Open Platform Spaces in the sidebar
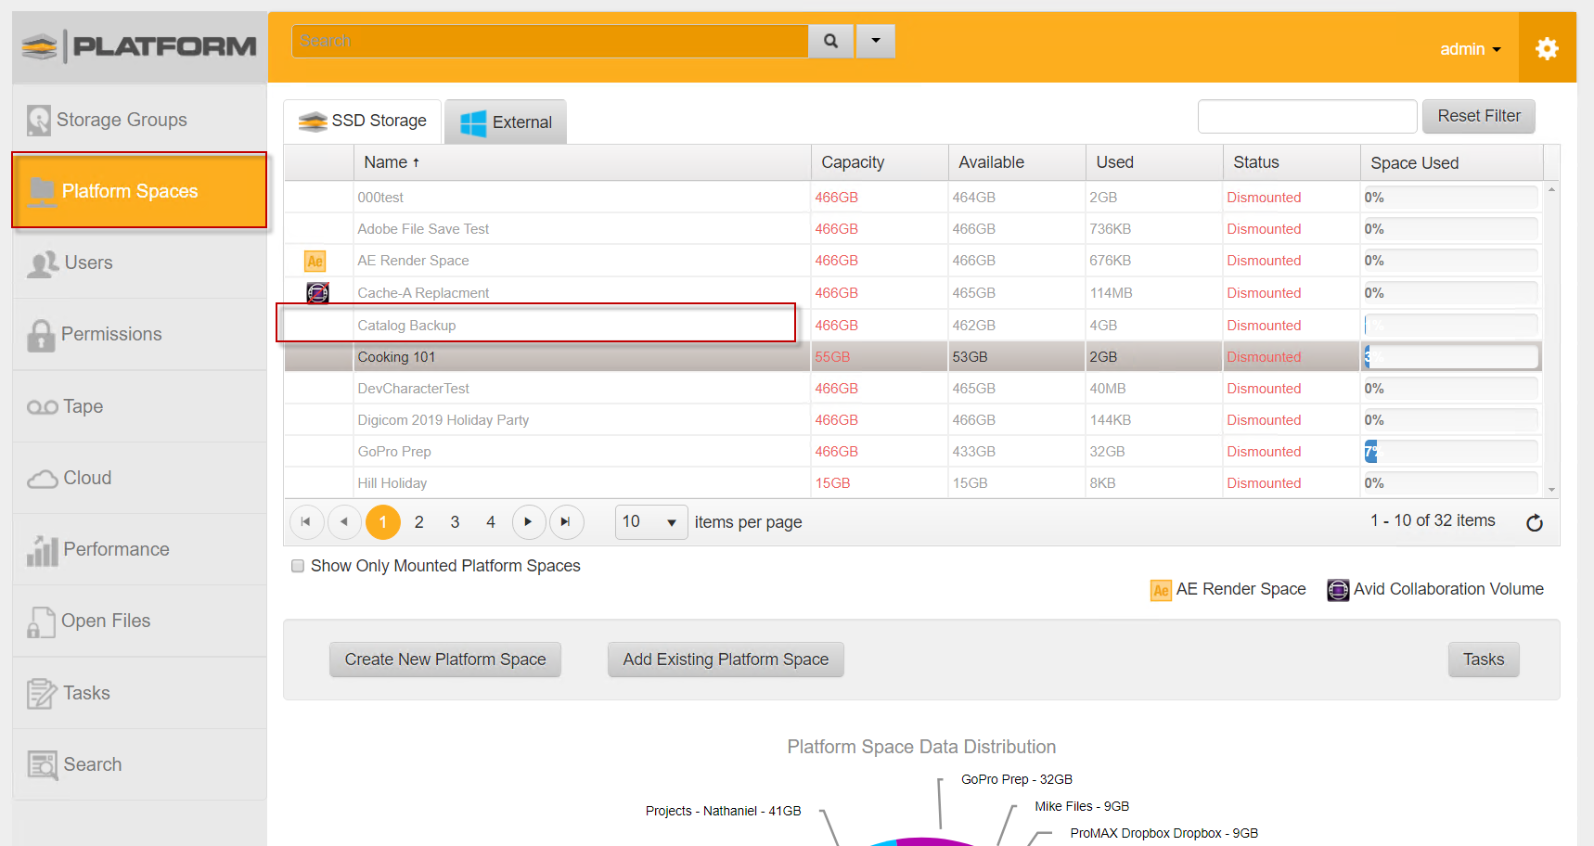 point(139,190)
